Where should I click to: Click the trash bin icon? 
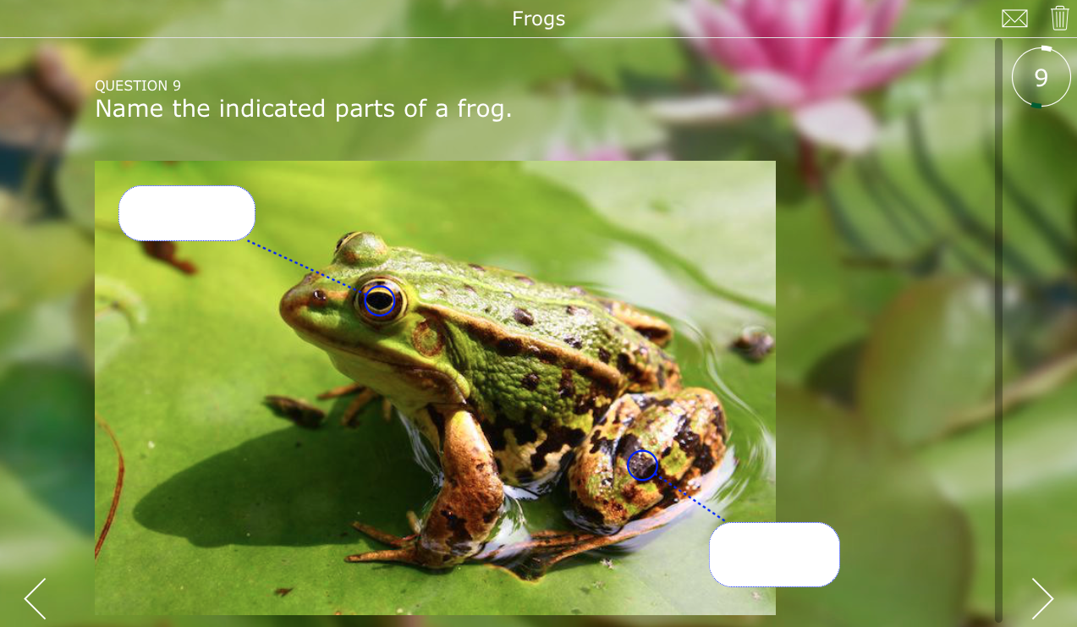pyautogui.click(x=1060, y=18)
